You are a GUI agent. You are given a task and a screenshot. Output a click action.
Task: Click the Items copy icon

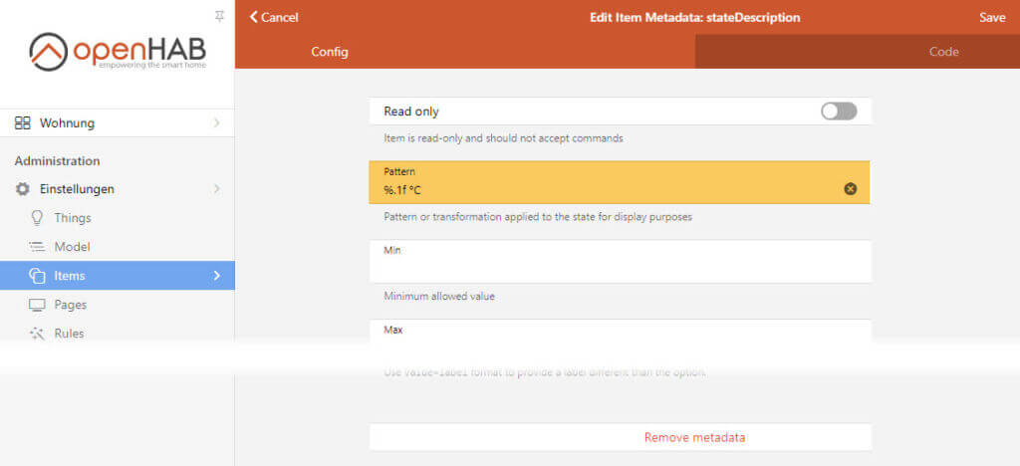pos(38,276)
